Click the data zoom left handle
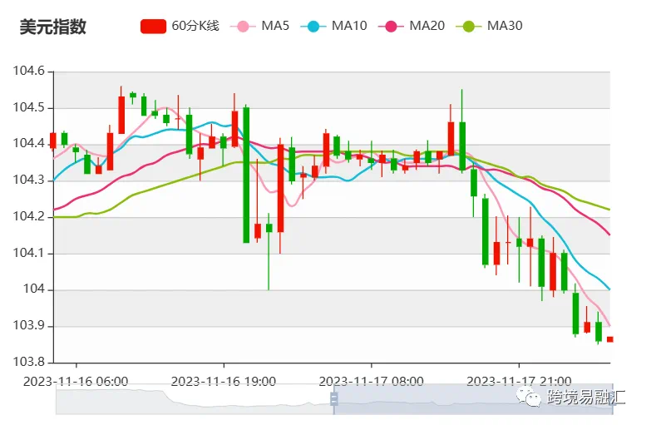The height and width of the screenshot is (425, 646). tap(334, 400)
